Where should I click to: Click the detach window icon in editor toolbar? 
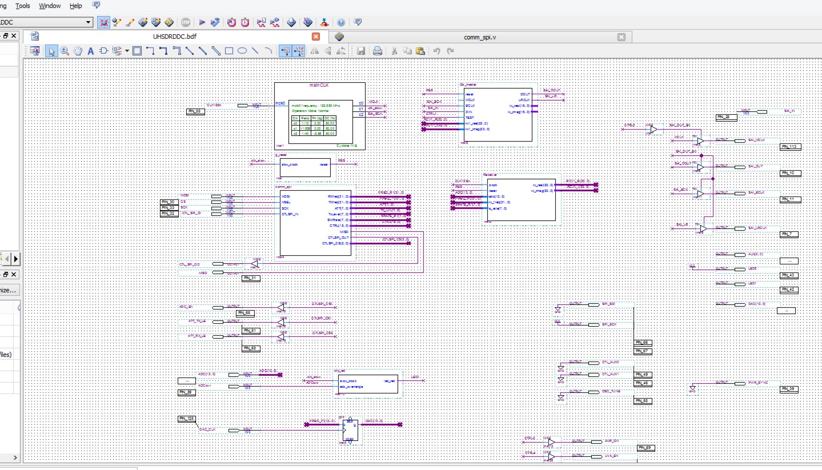35,51
